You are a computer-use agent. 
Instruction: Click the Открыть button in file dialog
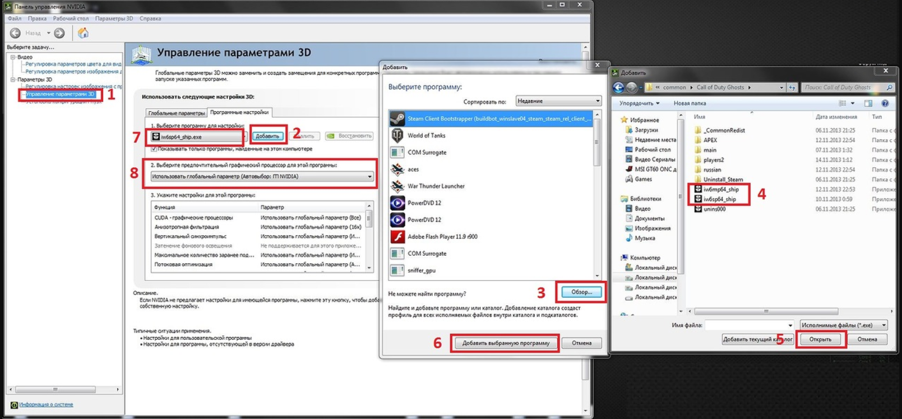pos(820,339)
